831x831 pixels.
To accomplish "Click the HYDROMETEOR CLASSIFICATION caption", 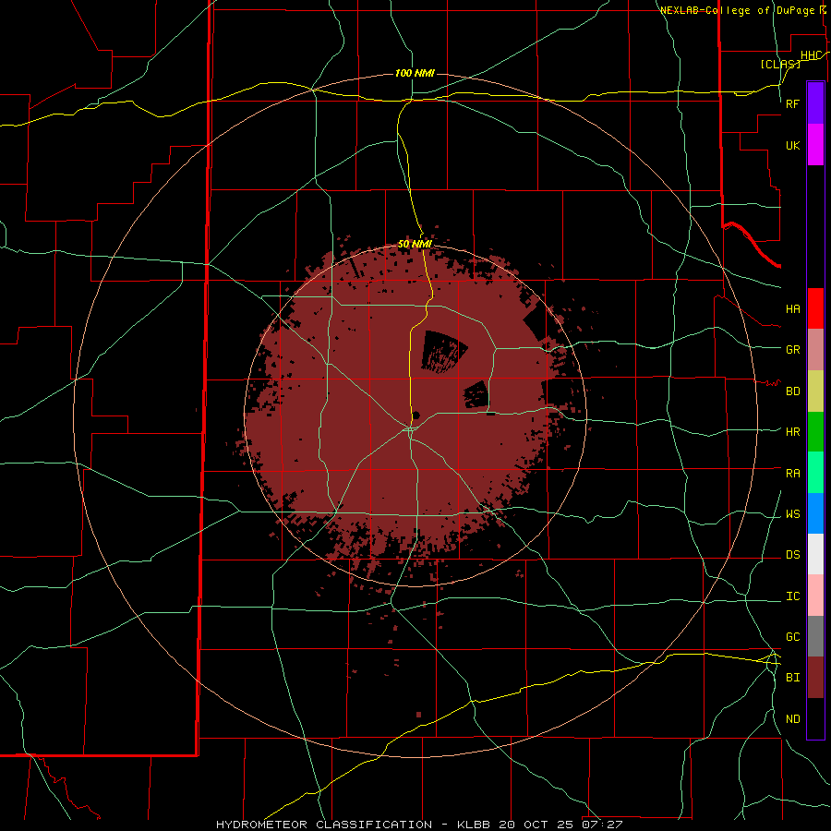I will (x=324, y=825).
